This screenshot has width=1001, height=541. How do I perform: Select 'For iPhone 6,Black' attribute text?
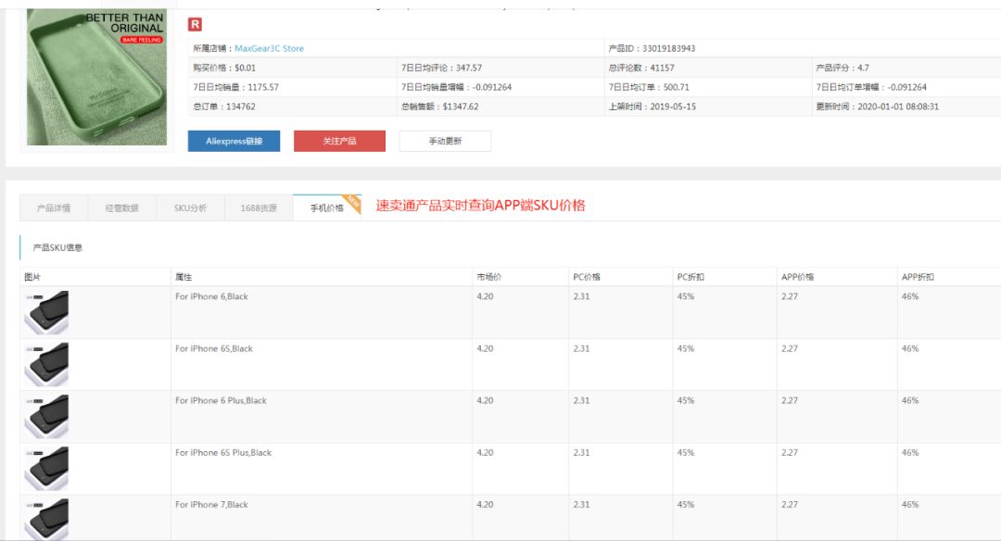(211, 296)
